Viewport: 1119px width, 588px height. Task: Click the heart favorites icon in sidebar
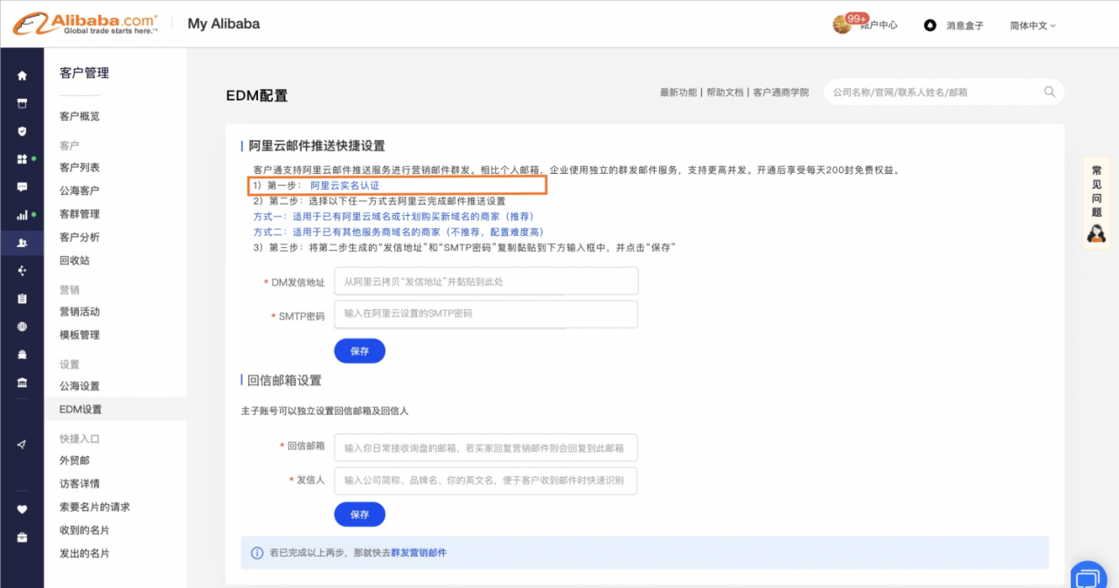click(x=22, y=509)
